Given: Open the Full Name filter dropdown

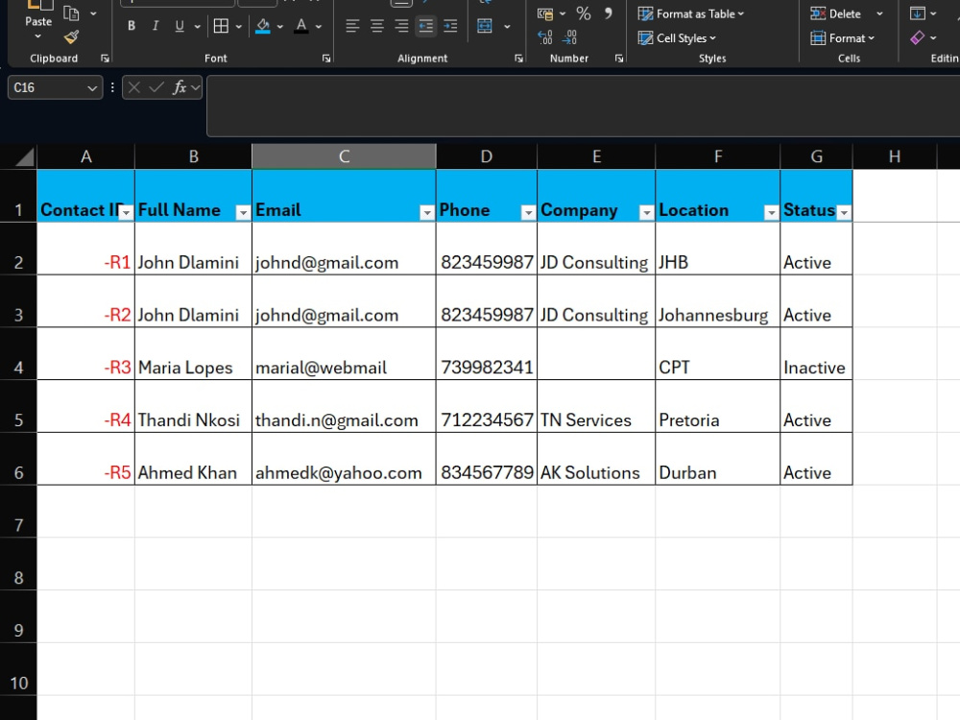Looking at the screenshot, I should (243, 212).
